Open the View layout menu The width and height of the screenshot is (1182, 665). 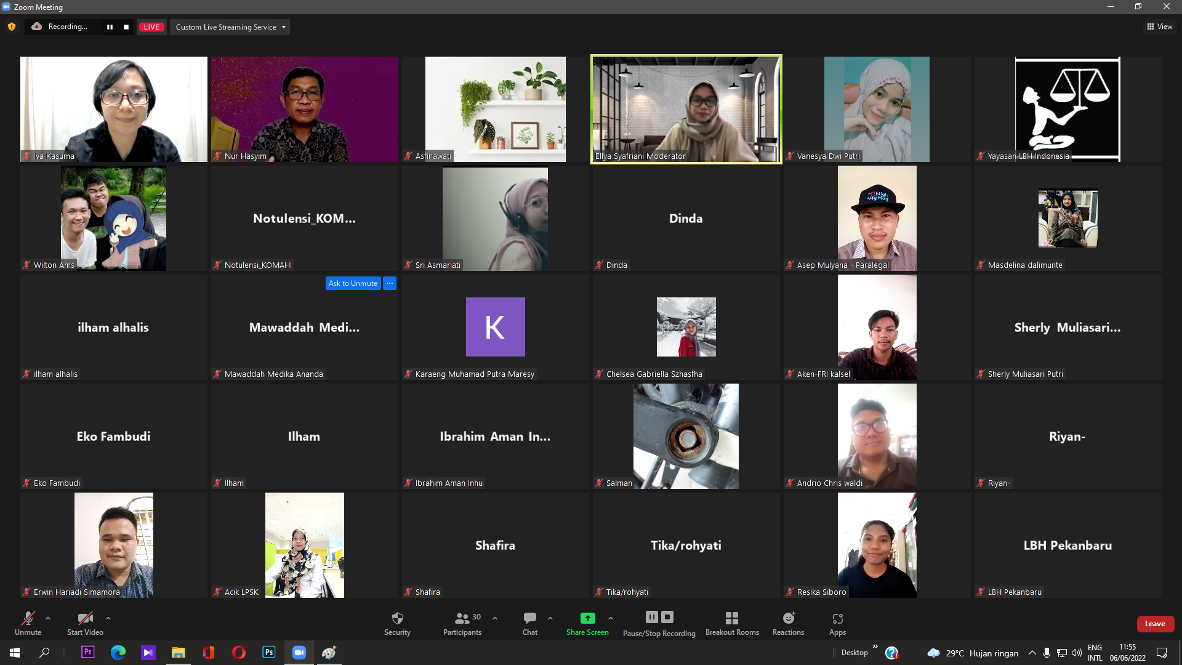(x=1159, y=26)
